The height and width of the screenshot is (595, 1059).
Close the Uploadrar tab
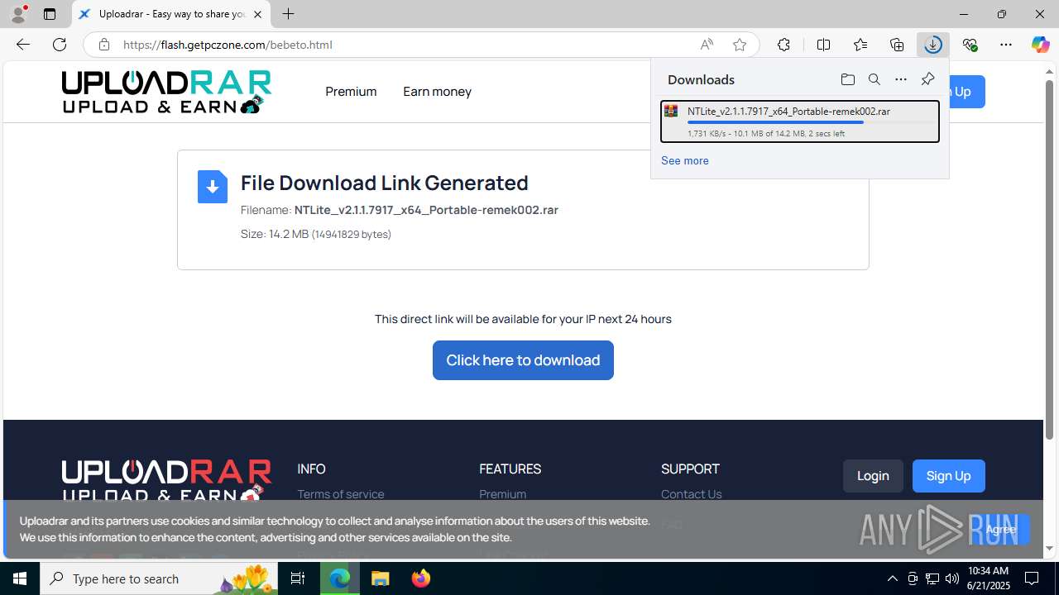point(257,14)
